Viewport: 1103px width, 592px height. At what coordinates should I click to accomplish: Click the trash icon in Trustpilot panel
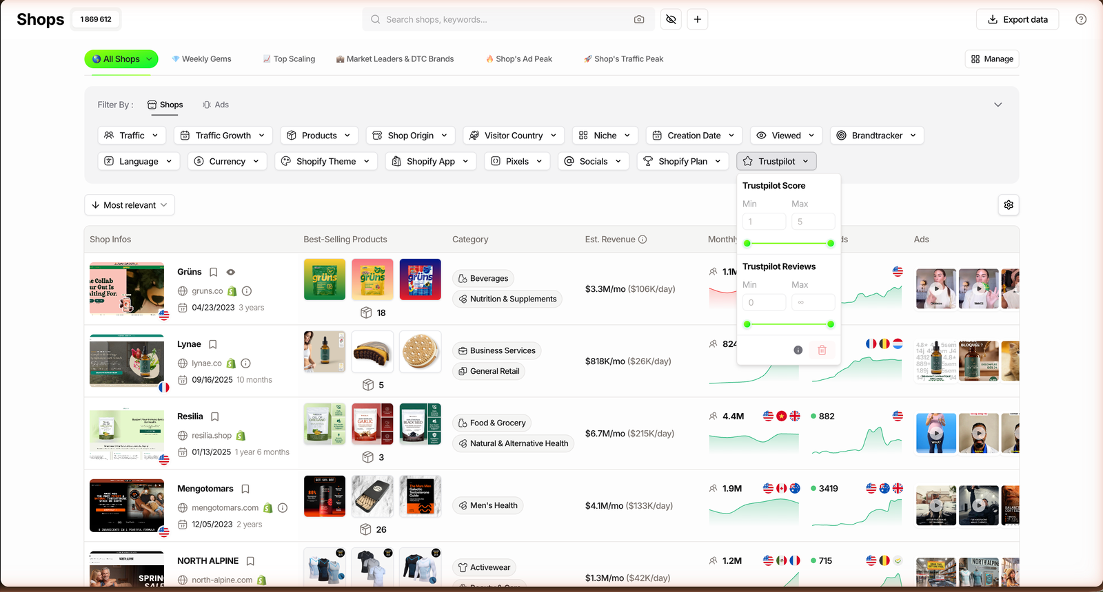pyautogui.click(x=822, y=350)
